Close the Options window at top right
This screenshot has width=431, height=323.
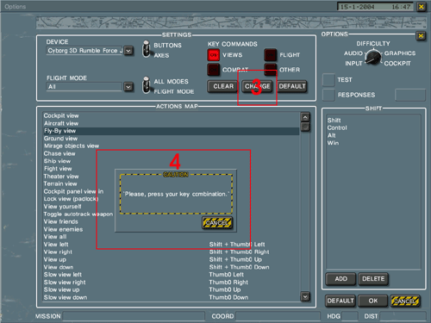(421, 7)
